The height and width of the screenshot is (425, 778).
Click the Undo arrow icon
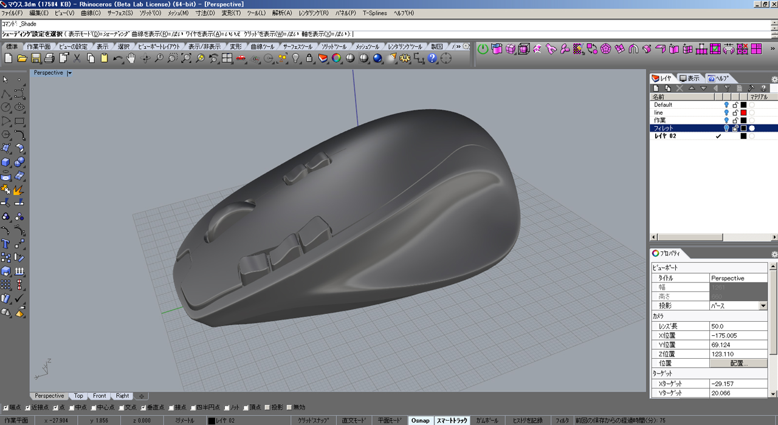117,58
